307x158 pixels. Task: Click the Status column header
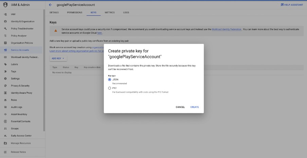[66, 67]
